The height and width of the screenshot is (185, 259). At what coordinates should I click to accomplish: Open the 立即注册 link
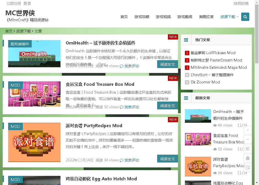[x=14, y=3]
